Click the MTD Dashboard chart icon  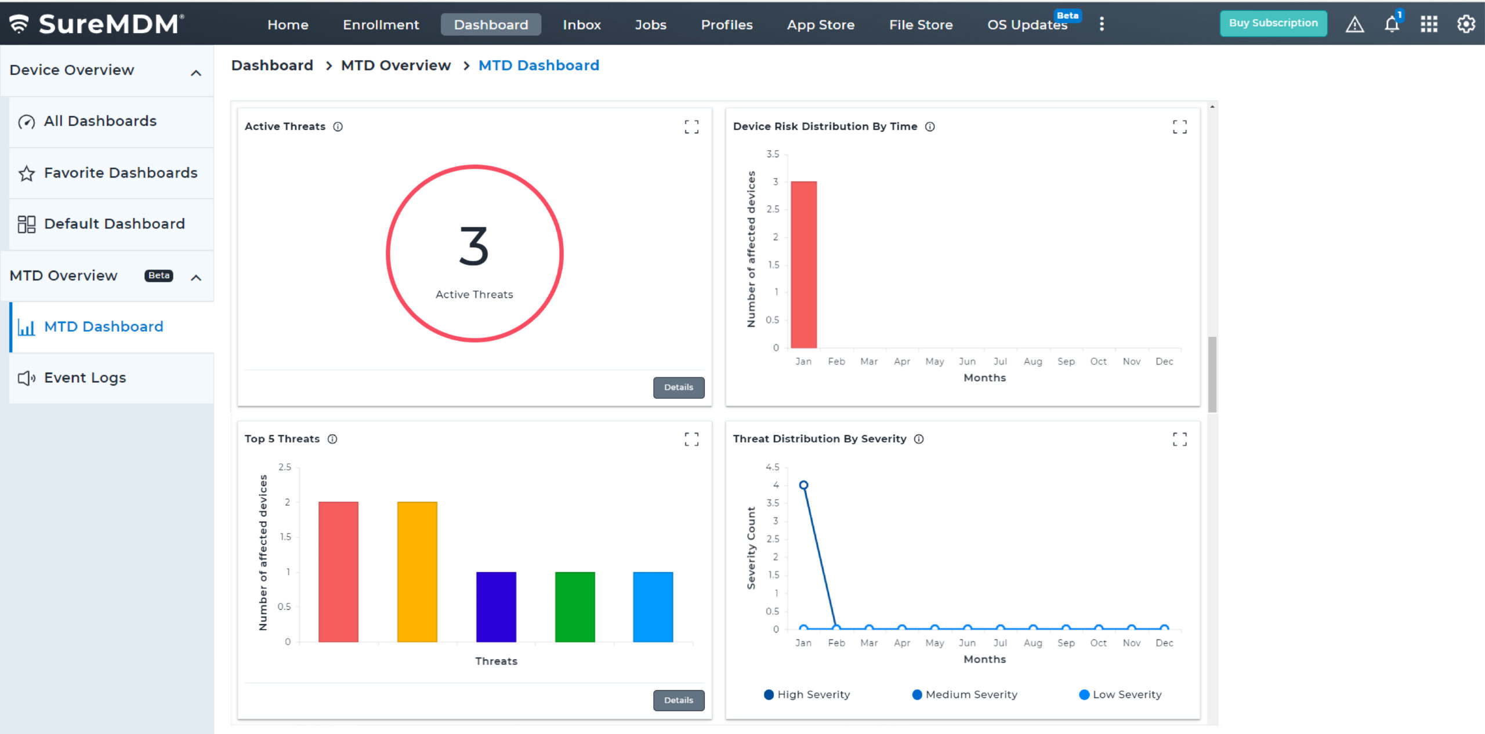pyautogui.click(x=27, y=328)
